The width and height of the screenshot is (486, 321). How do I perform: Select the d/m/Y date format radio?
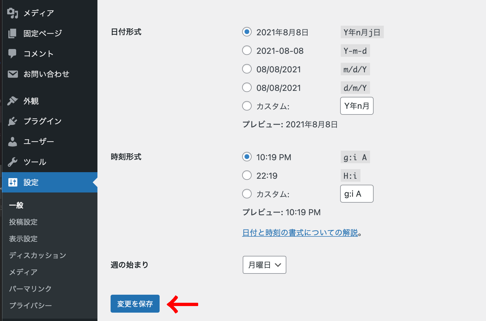tap(247, 87)
